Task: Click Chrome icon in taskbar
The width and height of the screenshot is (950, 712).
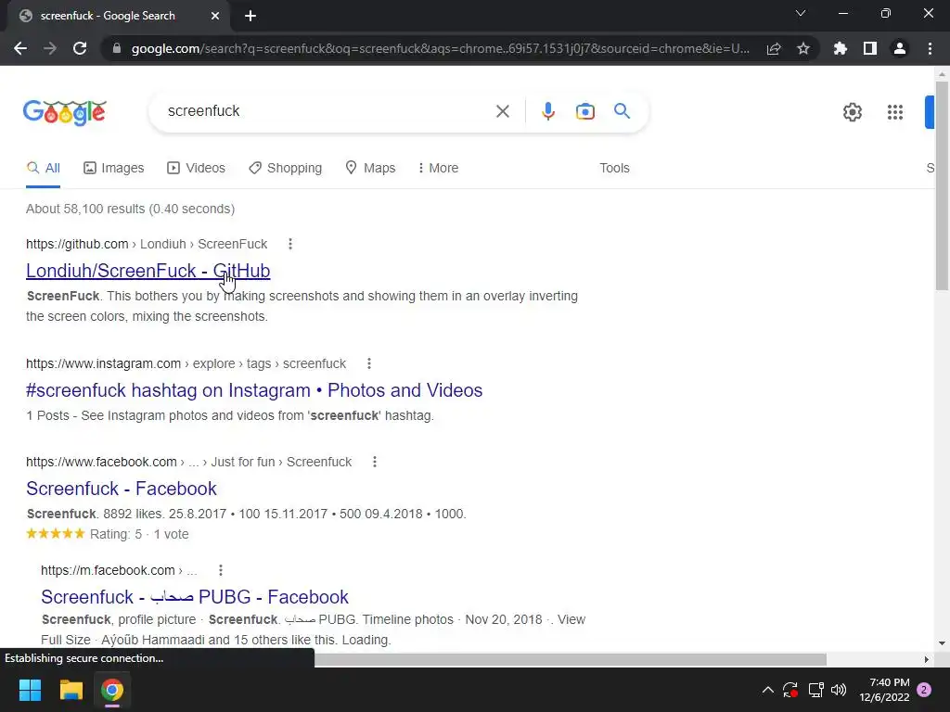Action: pyautogui.click(x=112, y=690)
